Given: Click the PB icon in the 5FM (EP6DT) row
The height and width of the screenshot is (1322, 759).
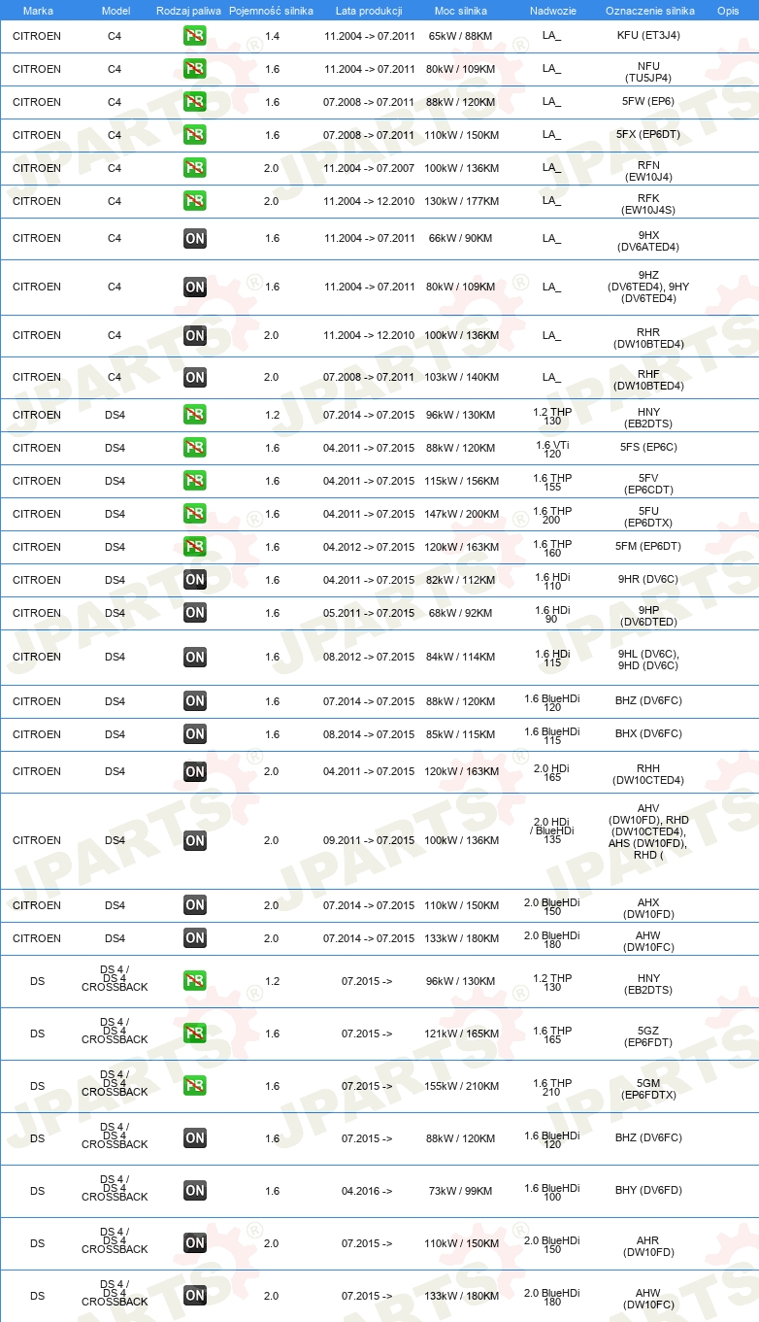Looking at the screenshot, I should [195, 547].
